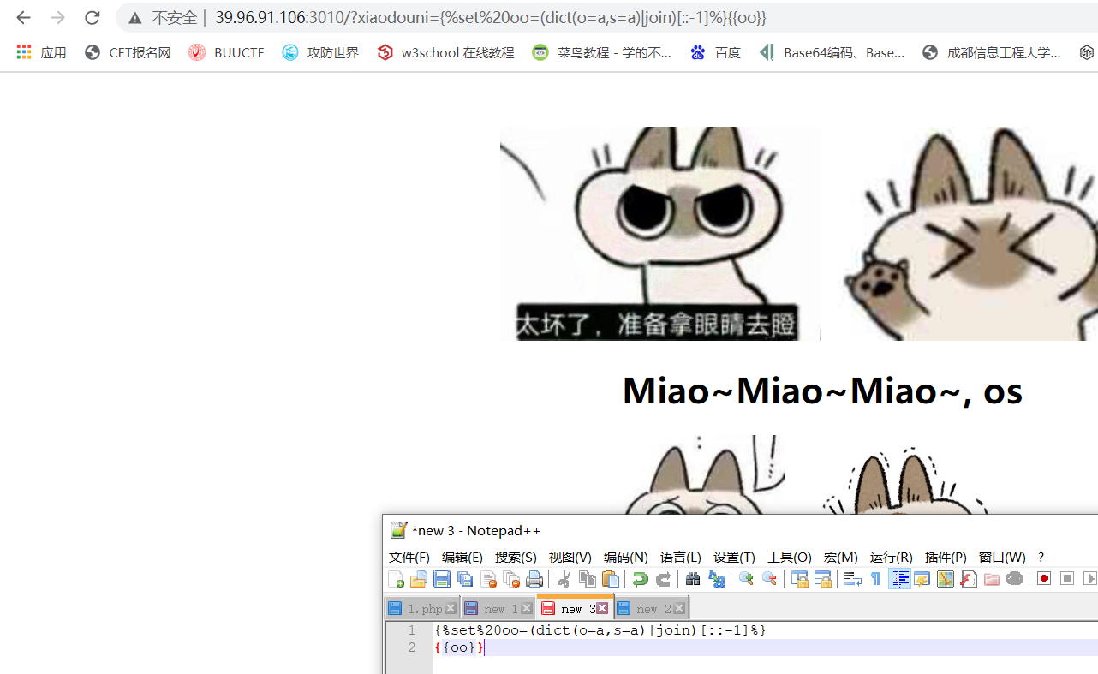Close the new 3 tab
Screen dimensions: 1098x674
pyautogui.click(x=602, y=608)
